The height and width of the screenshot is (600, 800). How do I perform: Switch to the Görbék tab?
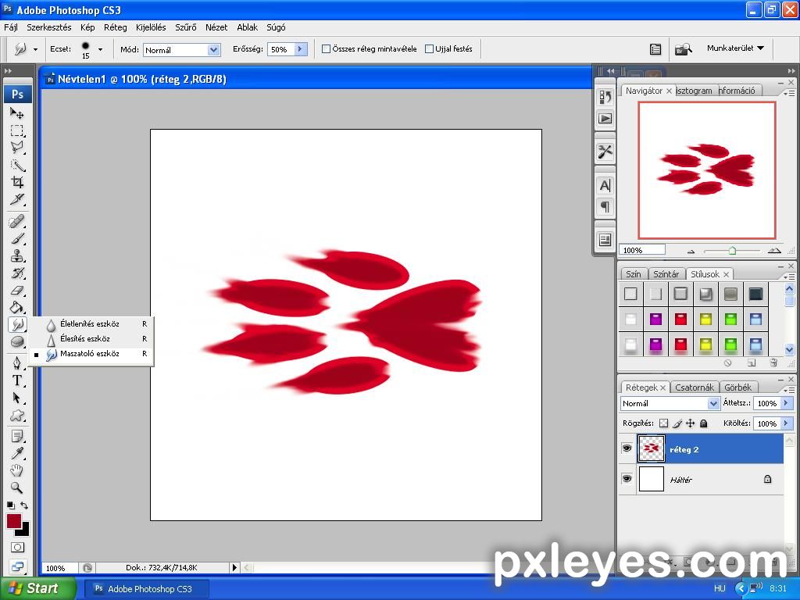[x=737, y=387]
